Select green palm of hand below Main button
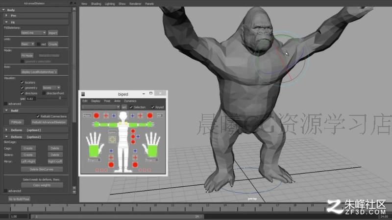The width and height of the screenshot is (392, 220). pyautogui.click(x=95, y=151)
